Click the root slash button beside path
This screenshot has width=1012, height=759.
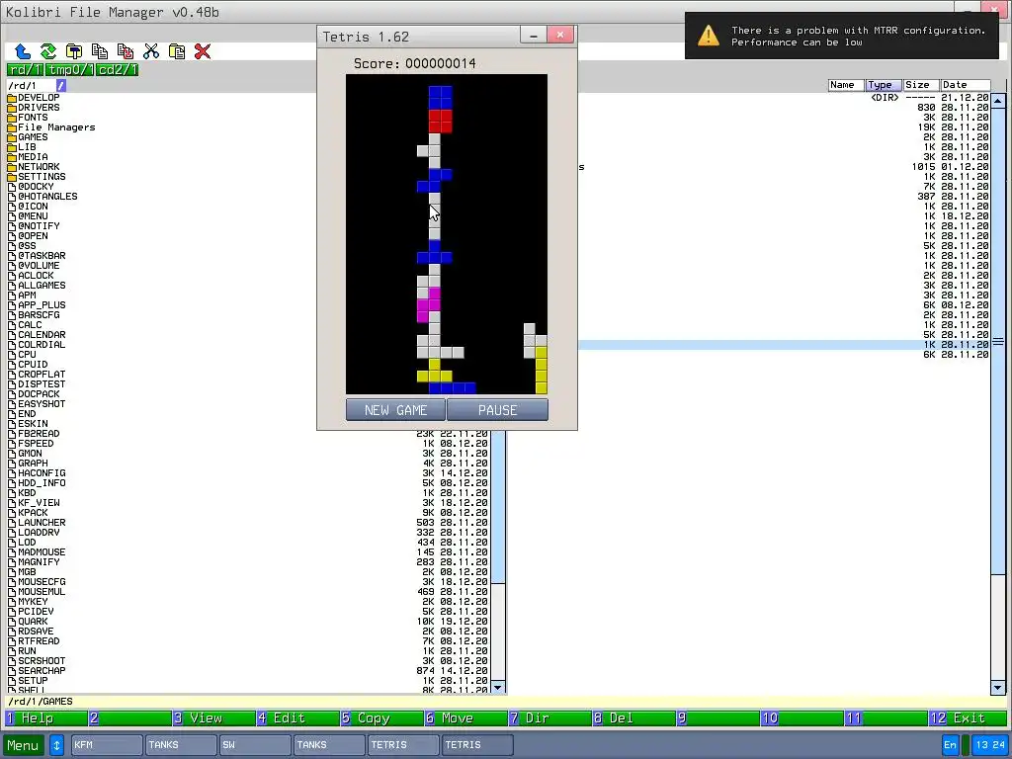60,85
